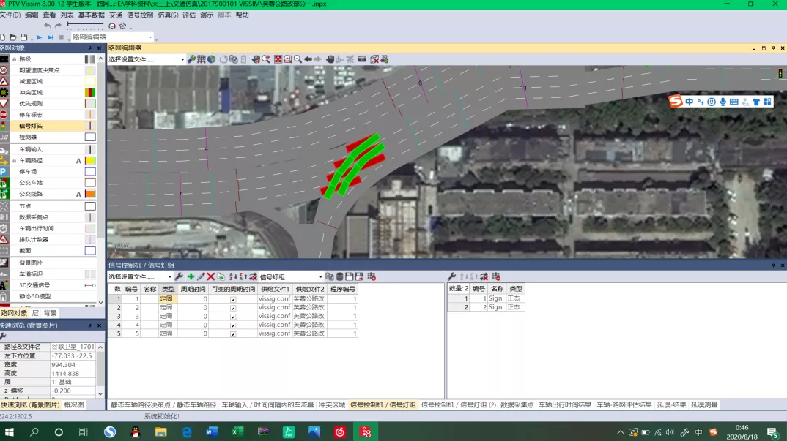The width and height of the screenshot is (787, 441).
Task: Select the 信号灯头 traffic light icon
Action: pyautogui.click(x=4, y=126)
